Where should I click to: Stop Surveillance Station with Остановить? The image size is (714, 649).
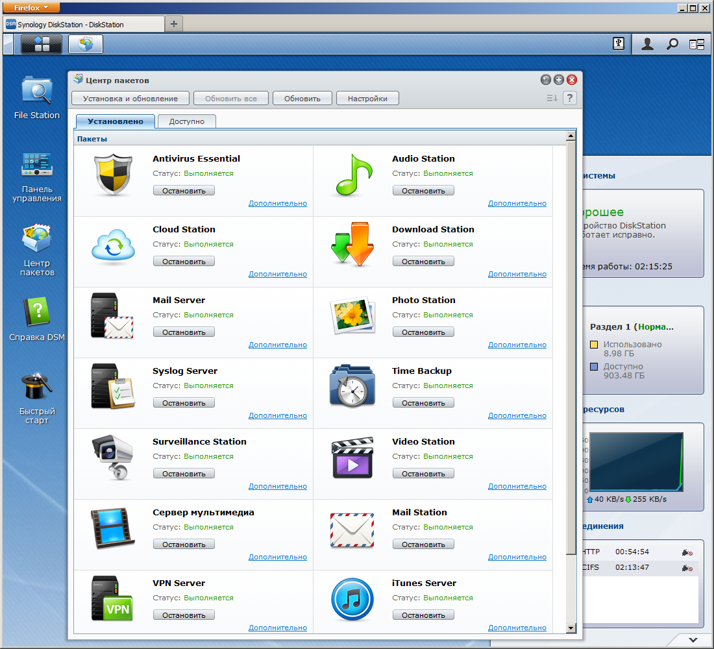tap(184, 474)
